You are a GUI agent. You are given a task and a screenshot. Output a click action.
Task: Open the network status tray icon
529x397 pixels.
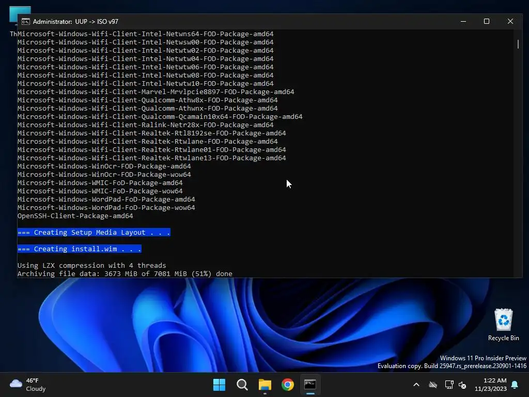pos(449,385)
